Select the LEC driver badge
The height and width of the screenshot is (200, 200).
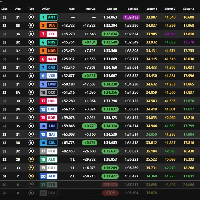pos(48,34)
